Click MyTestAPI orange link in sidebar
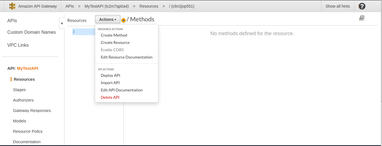Screen dimensions: 382x146 tap(28, 68)
